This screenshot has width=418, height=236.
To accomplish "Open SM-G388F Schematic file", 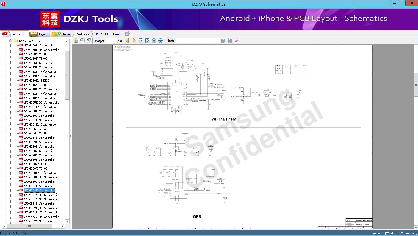I will tap(39, 138).
